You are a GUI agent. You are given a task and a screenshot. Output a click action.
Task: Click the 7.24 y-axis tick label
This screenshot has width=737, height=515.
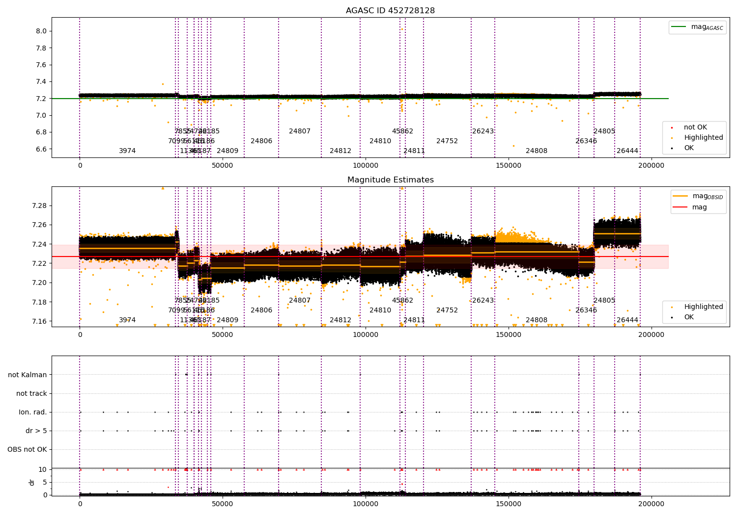click(x=39, y=244)
